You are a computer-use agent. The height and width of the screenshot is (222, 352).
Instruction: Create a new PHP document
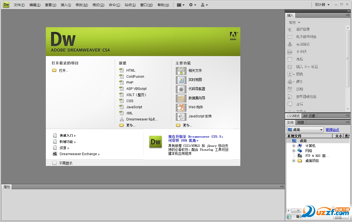(x=130, y=83)
